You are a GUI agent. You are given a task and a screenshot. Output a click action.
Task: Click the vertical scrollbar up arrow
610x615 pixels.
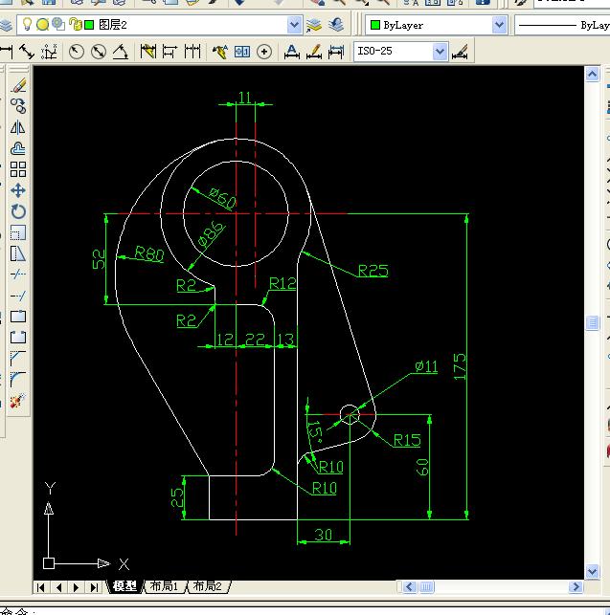point(593,74)
